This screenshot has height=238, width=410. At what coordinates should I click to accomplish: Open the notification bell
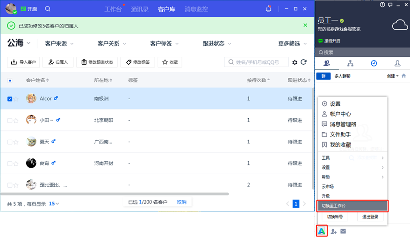268,9
